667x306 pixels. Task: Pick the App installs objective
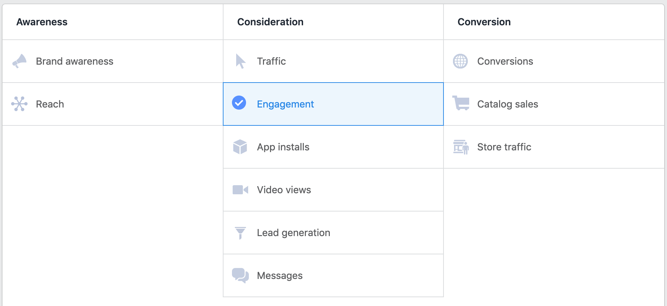[283, 147]
